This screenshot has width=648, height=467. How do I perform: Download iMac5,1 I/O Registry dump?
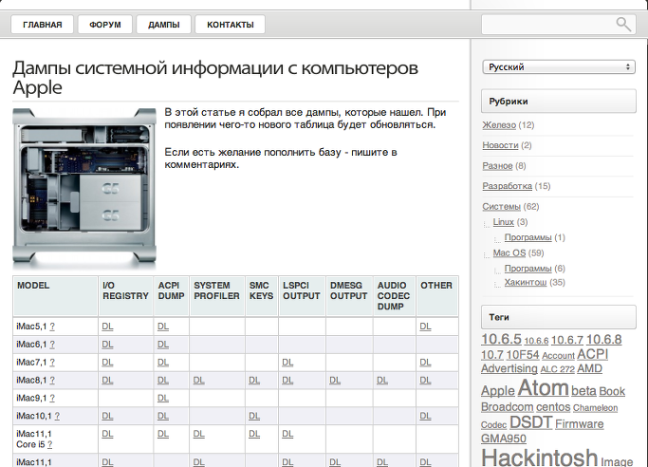(x=107, y=327)
